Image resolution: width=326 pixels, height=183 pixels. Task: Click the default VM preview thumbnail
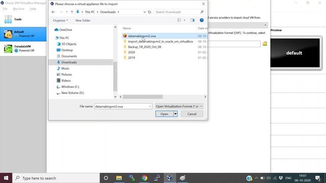pos(295,53)
